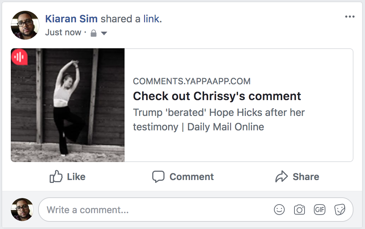The image size is (365, 229).
Task: Expand the post privacy audience dropdown arrow
Action: 104,33
